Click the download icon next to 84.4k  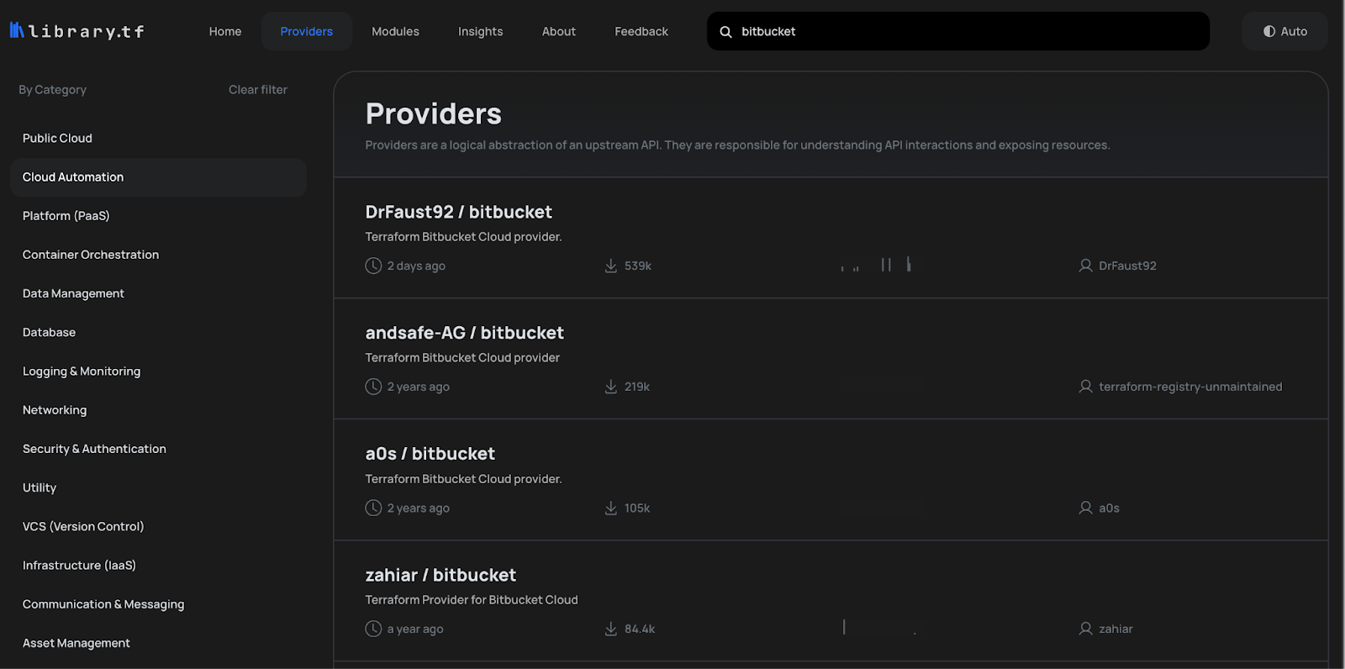(x=611, y=629)
